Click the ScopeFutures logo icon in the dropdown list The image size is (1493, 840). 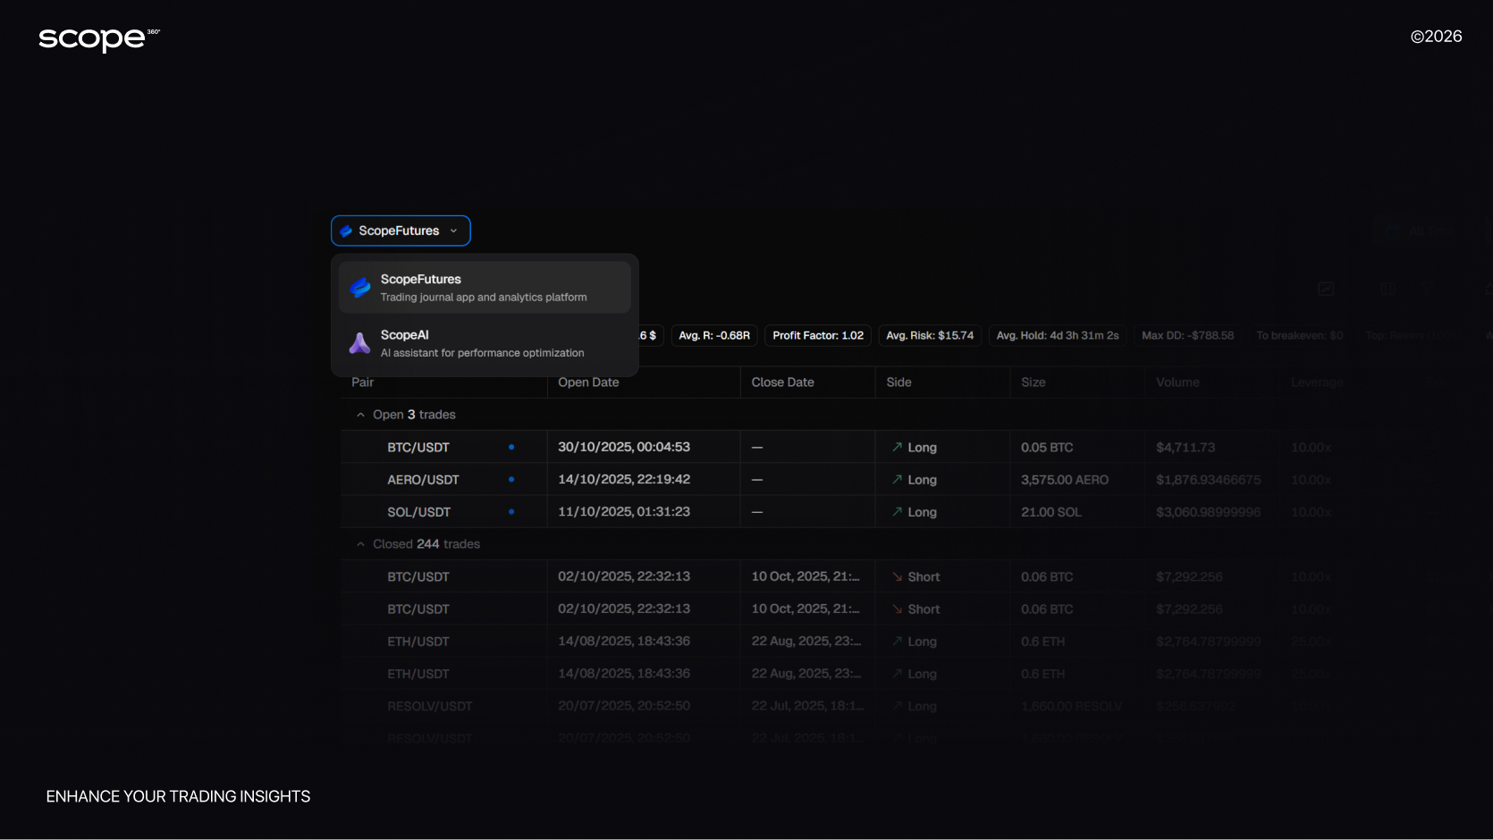[x=360, y=288]
